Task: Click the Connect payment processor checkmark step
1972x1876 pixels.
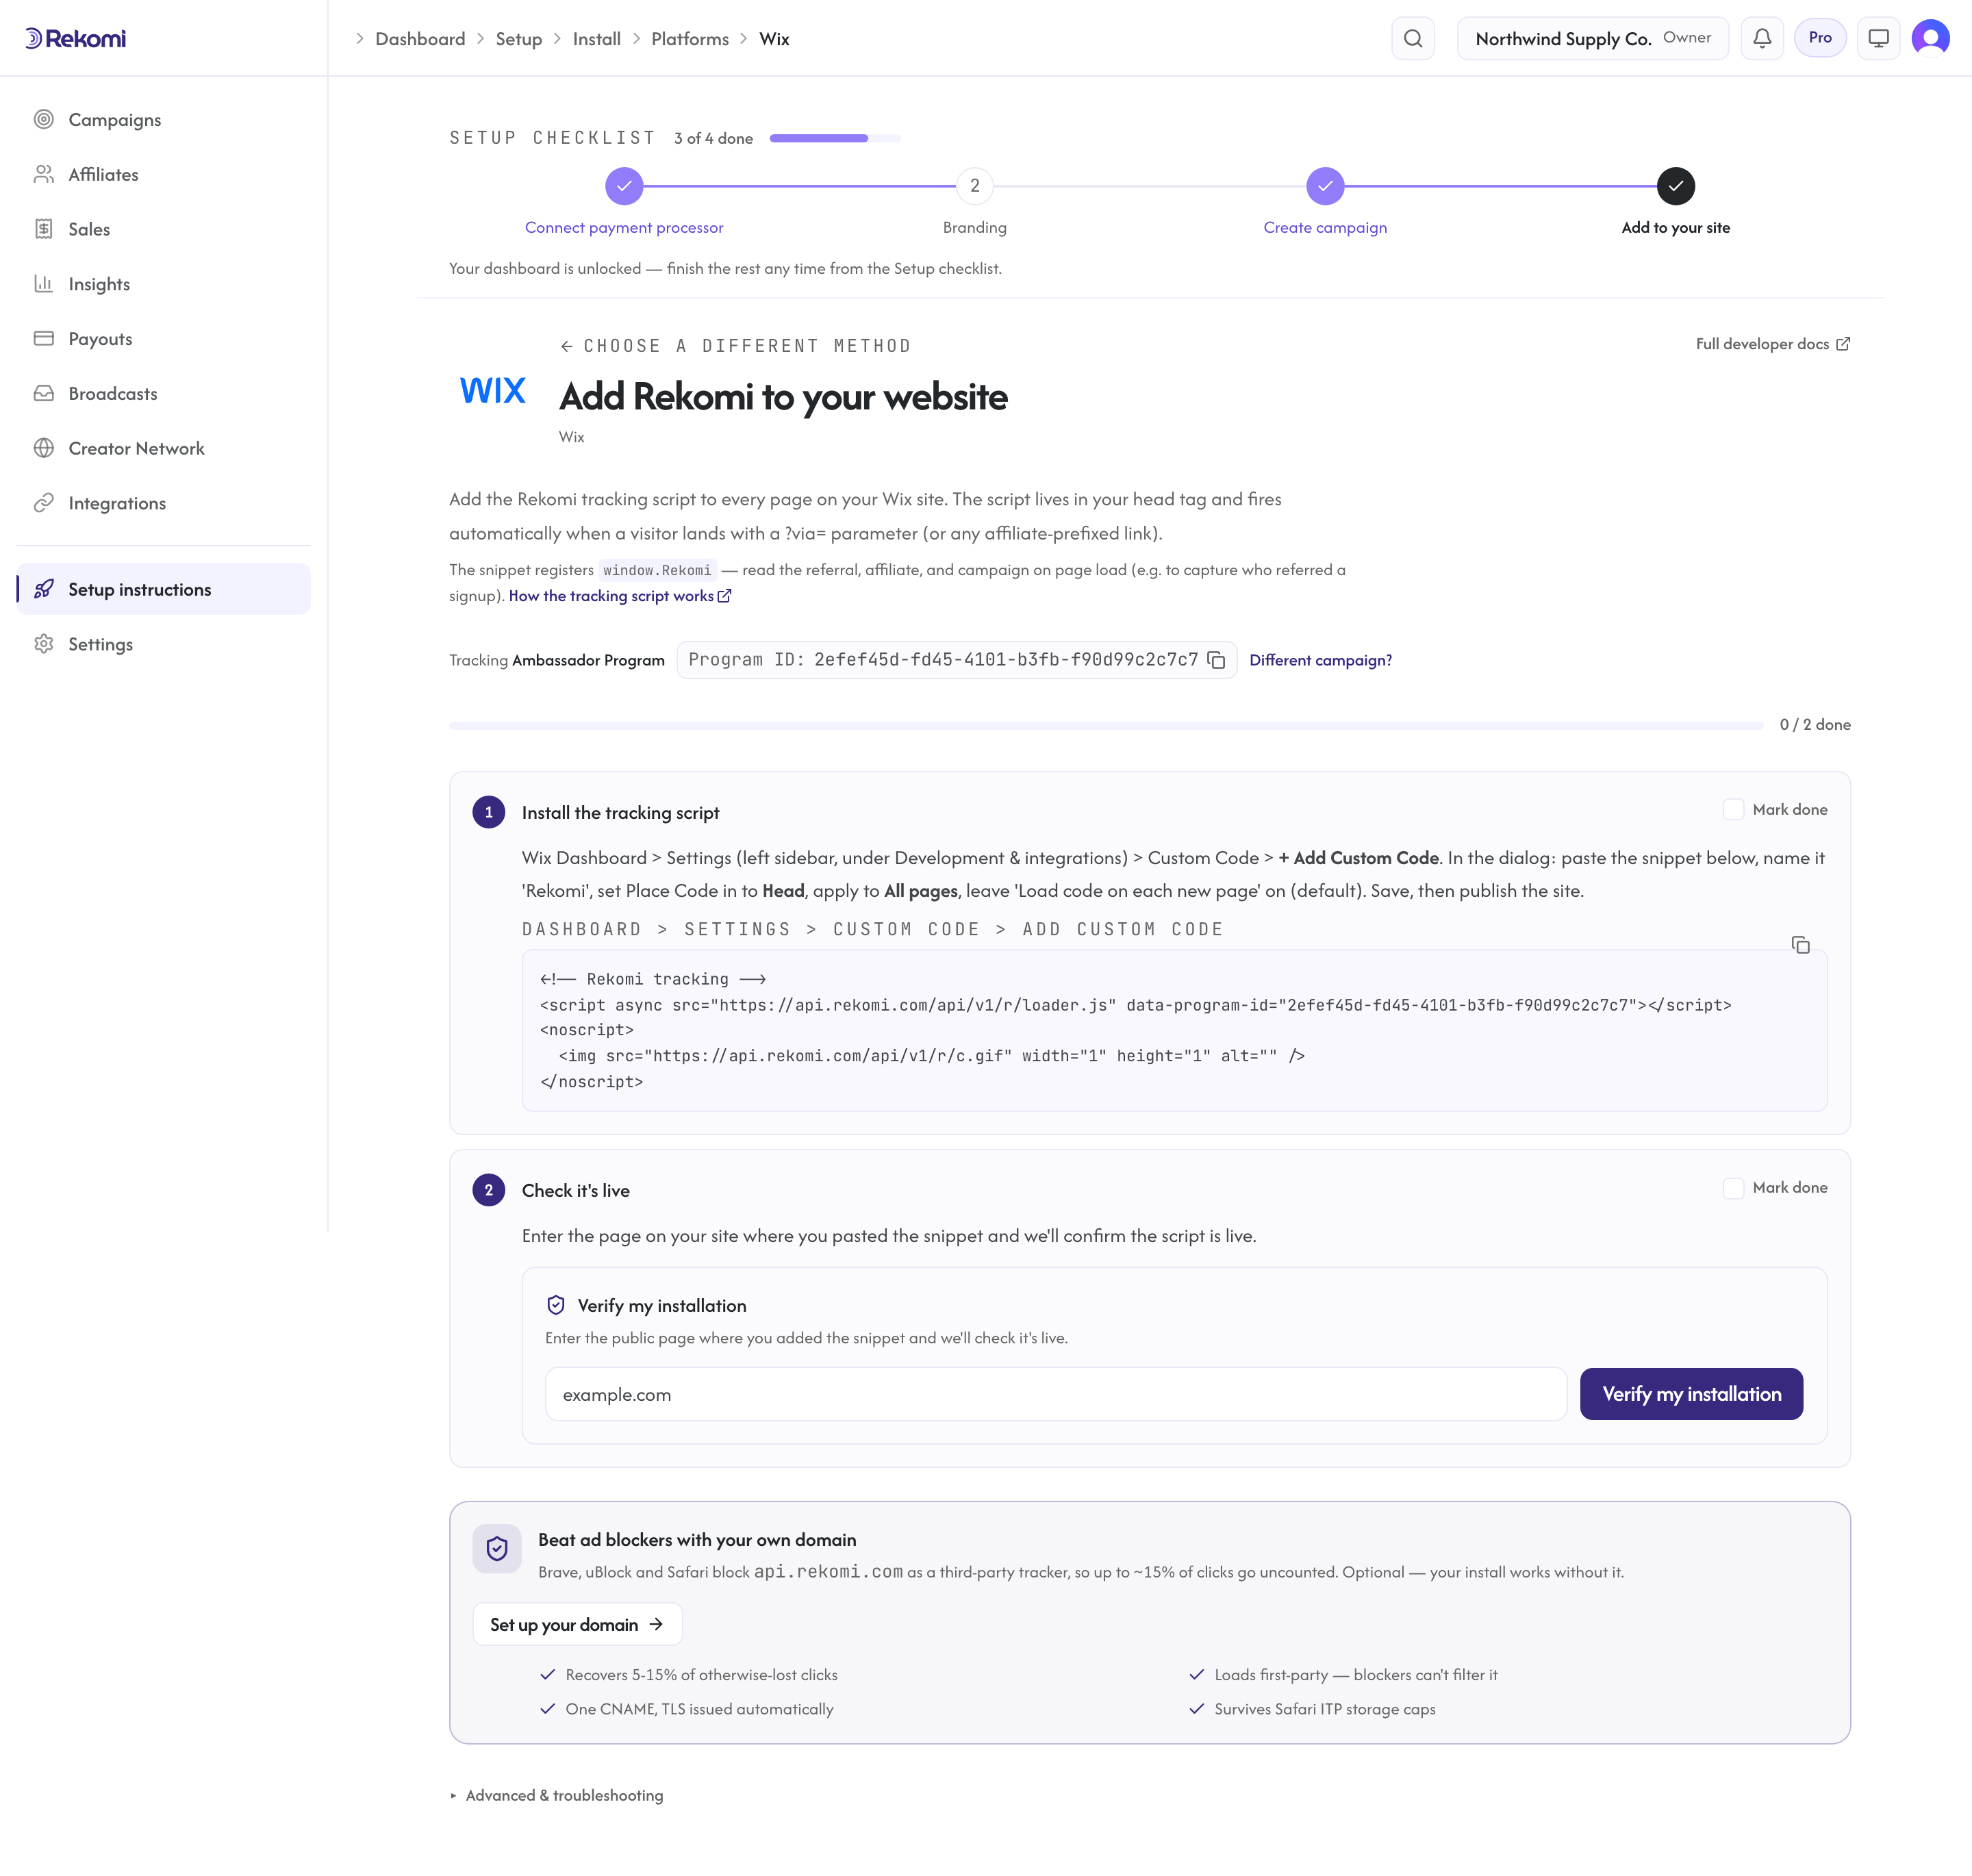Action: point(624,186)
